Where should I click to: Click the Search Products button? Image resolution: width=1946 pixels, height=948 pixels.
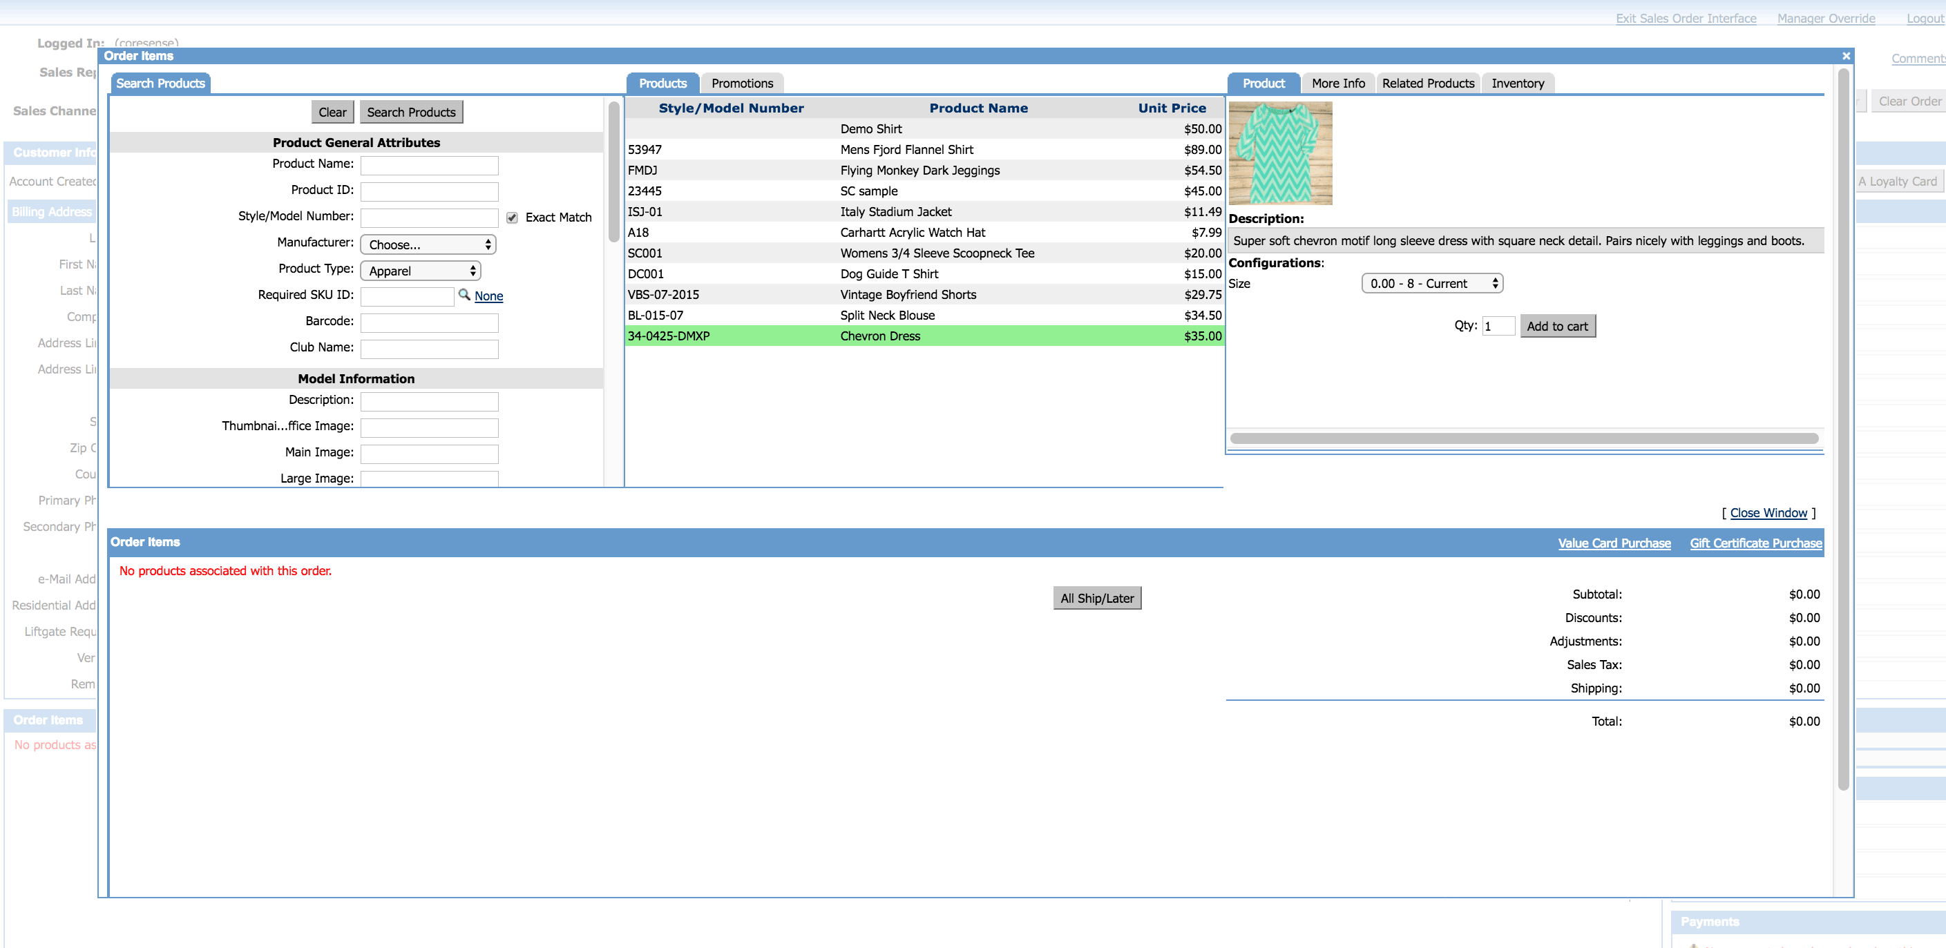[x=412, y=112]
